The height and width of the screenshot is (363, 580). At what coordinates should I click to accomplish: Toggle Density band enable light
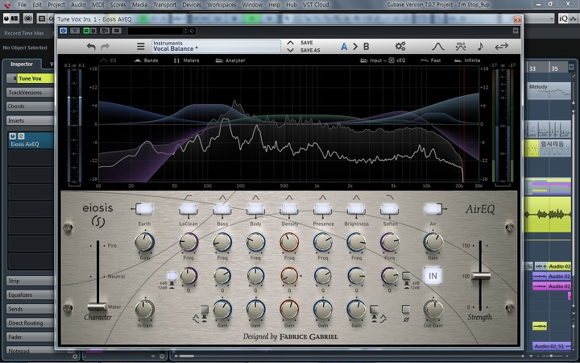pos(289,209)
